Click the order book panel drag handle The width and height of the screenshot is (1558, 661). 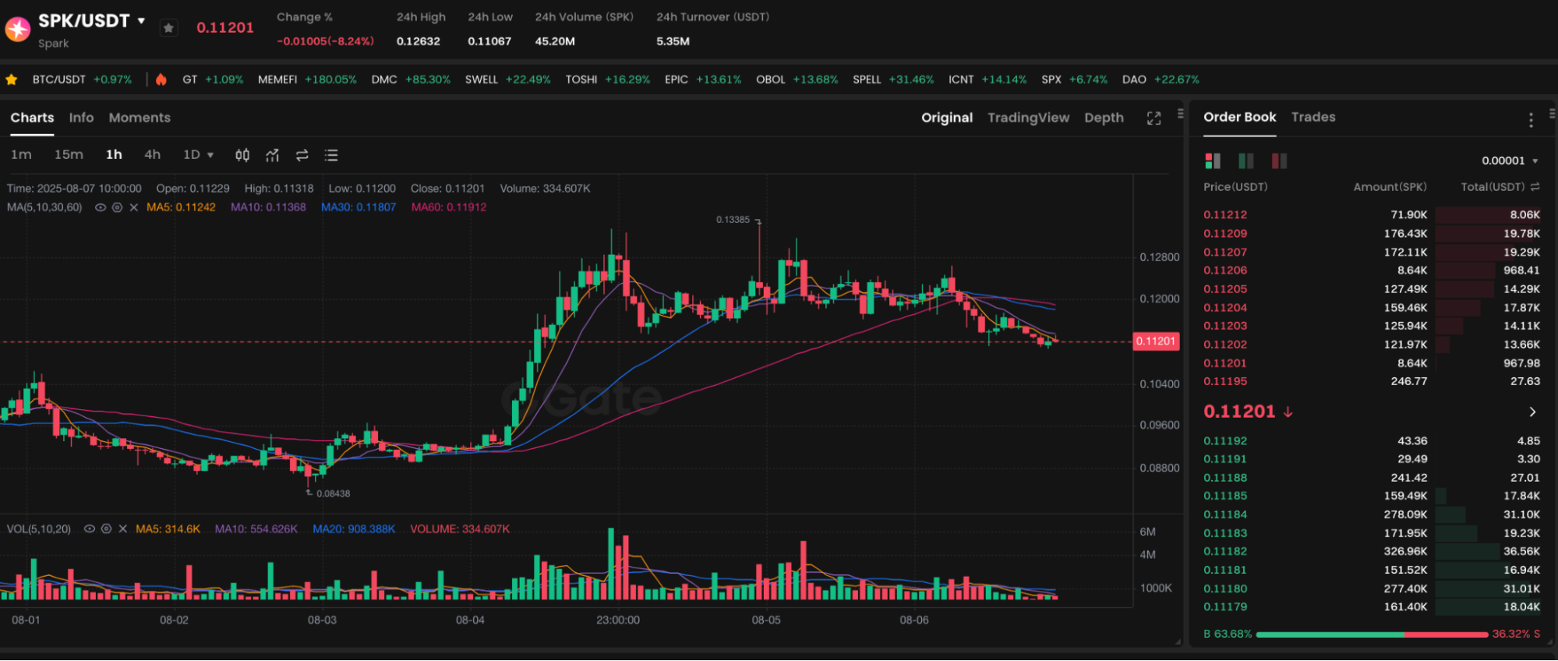click(1552, 114)
